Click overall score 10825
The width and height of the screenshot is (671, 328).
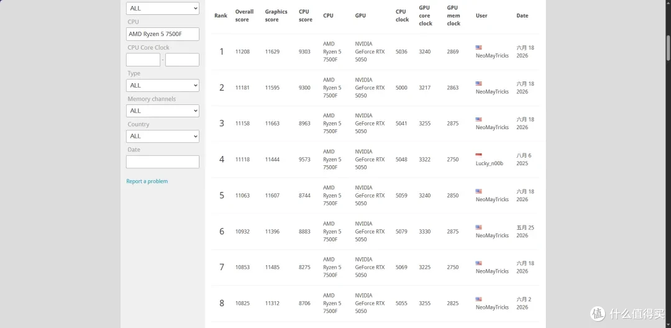click(242, 303)
